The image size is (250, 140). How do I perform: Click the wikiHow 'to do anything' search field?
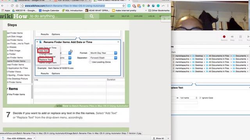click(55, 16)
